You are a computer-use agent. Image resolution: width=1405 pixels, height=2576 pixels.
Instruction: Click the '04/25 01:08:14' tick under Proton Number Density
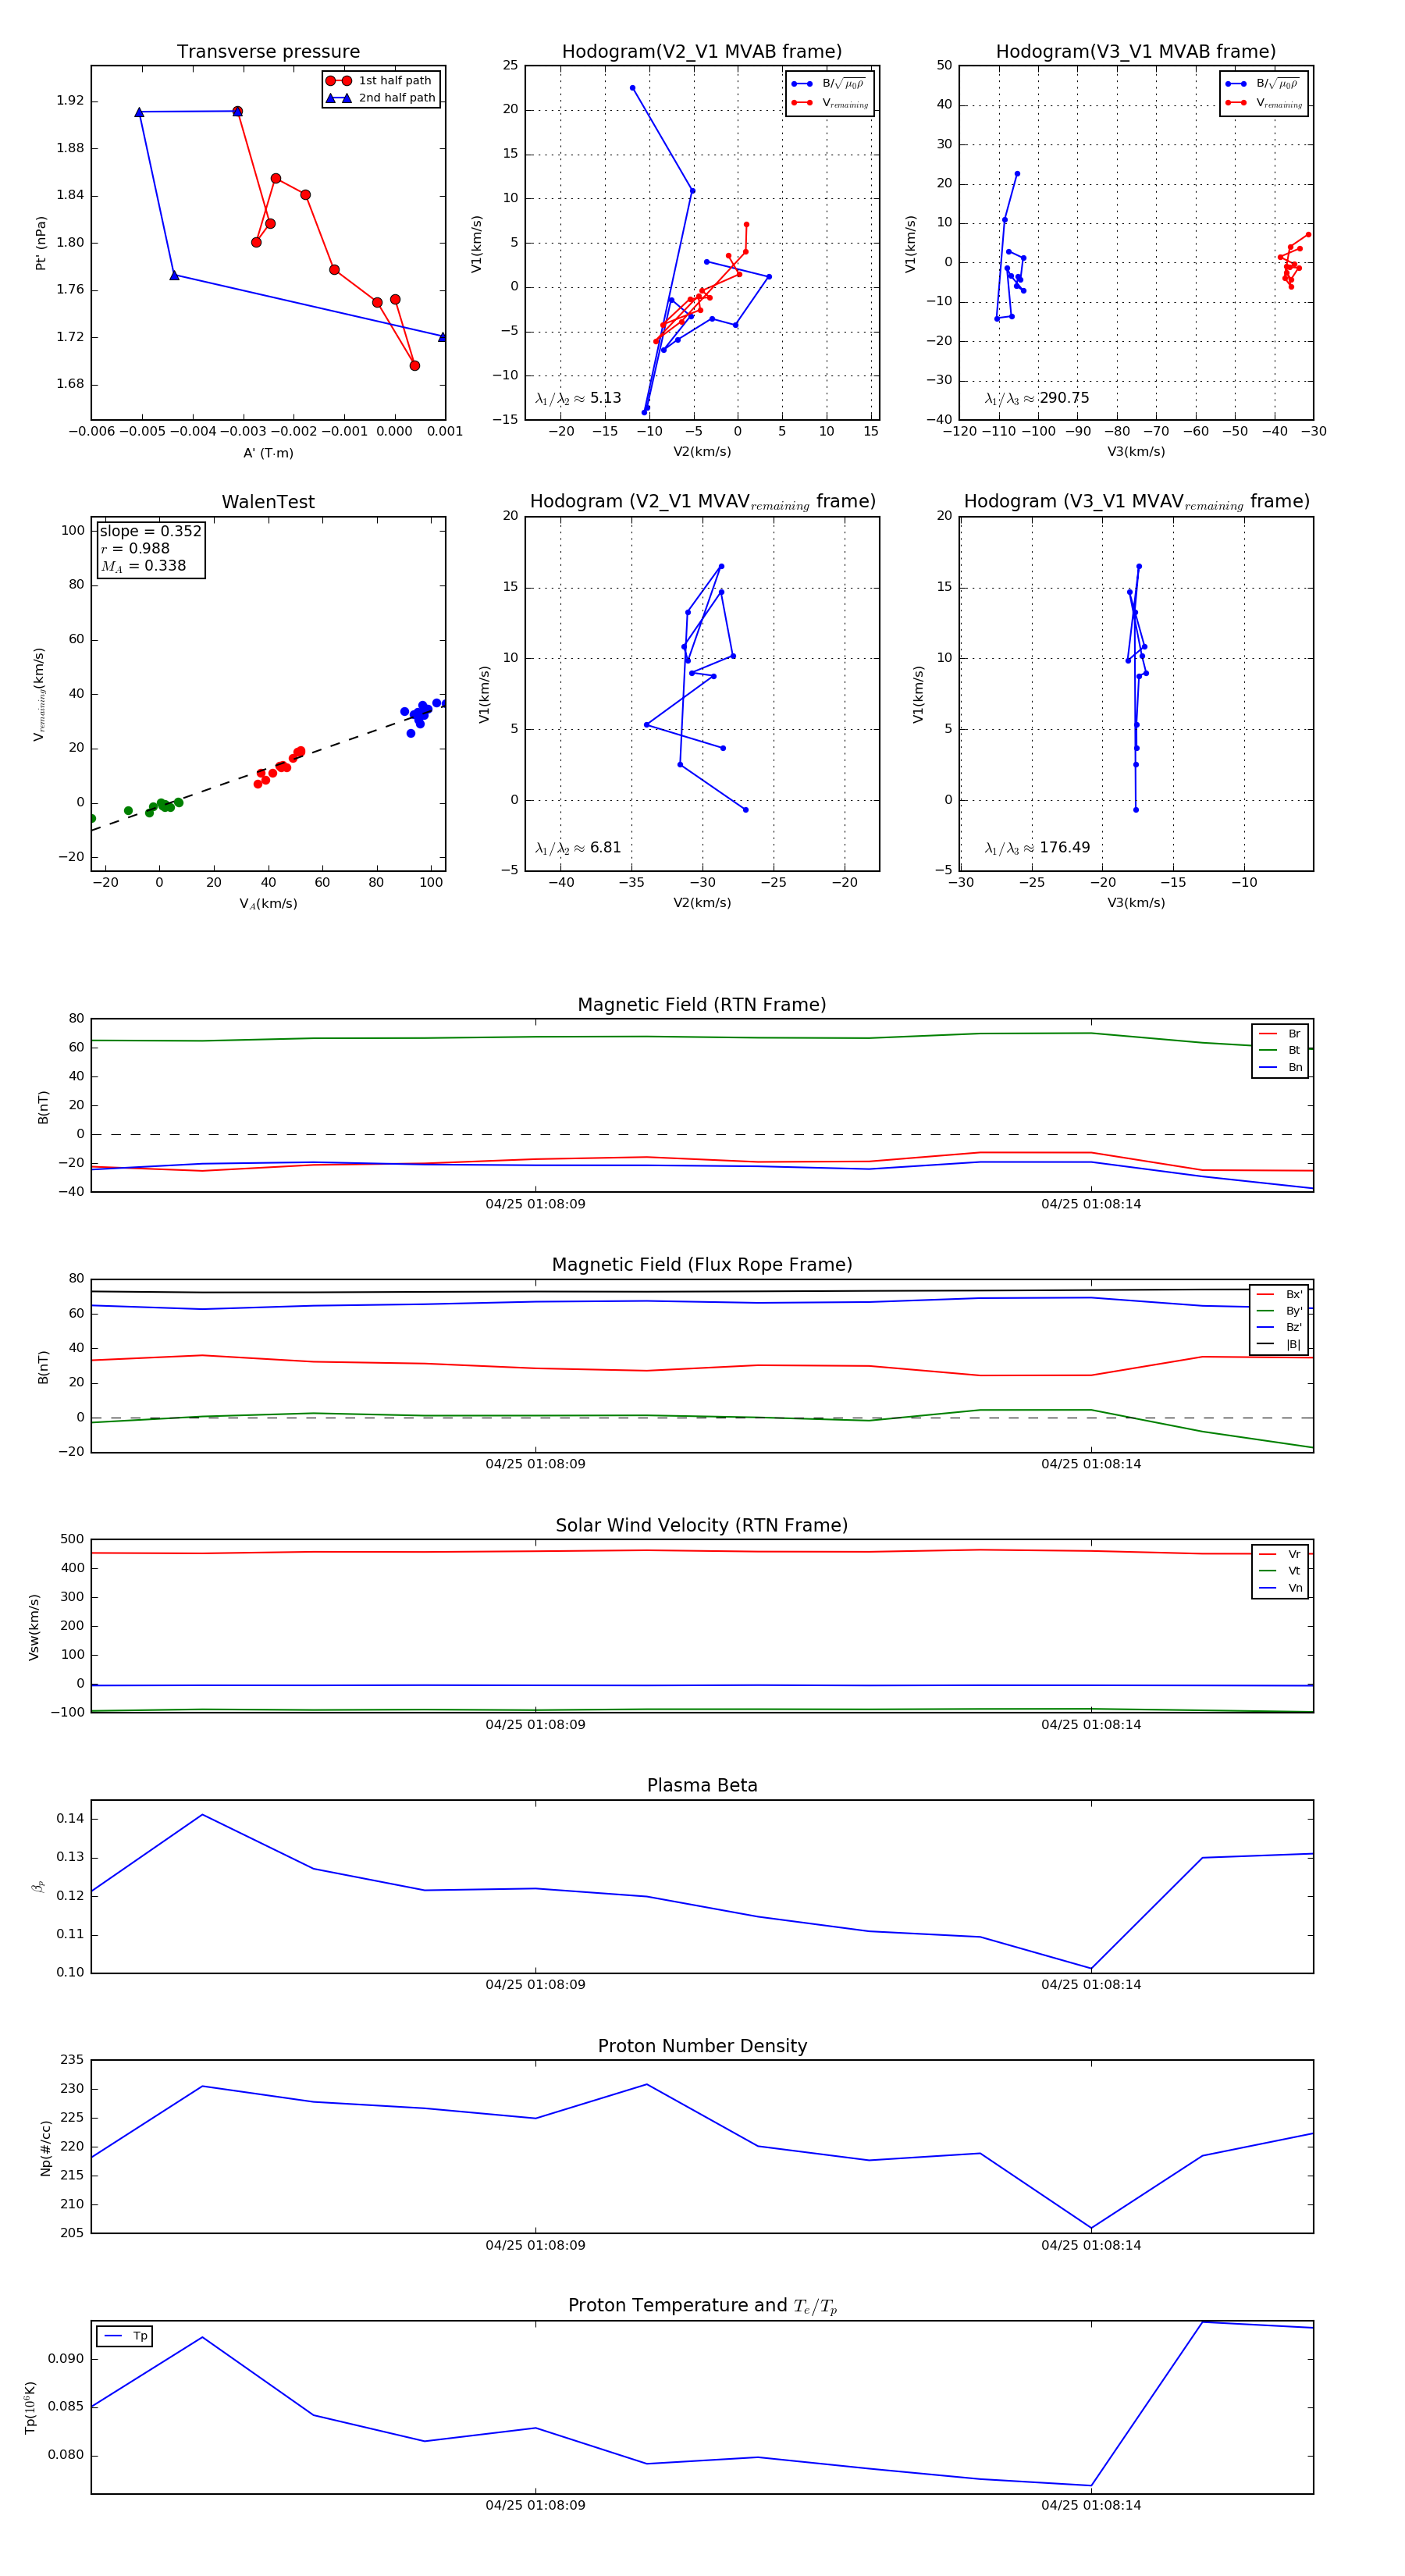pyautogui.click(x=1091, y=2245)
